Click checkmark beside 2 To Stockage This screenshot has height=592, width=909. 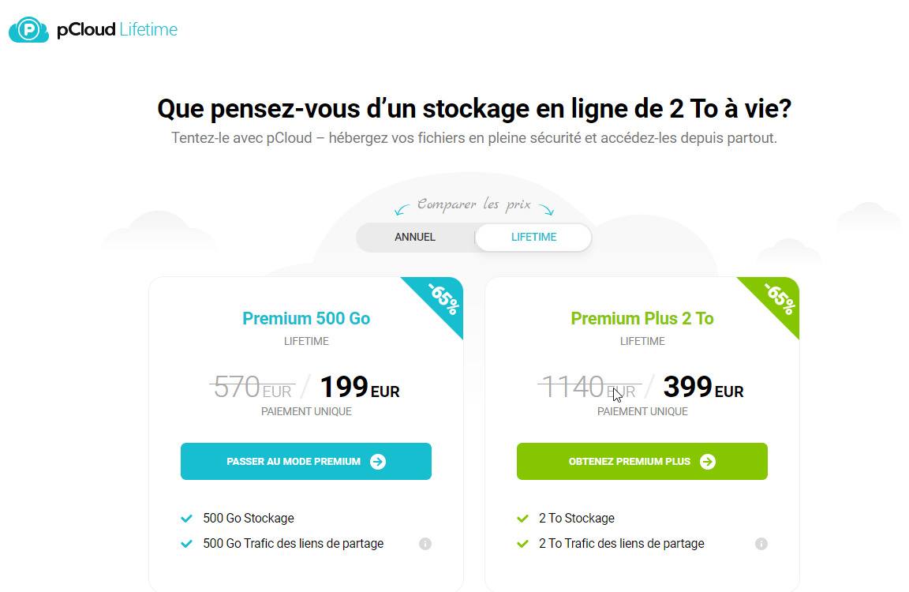click(x=522, y=519)
